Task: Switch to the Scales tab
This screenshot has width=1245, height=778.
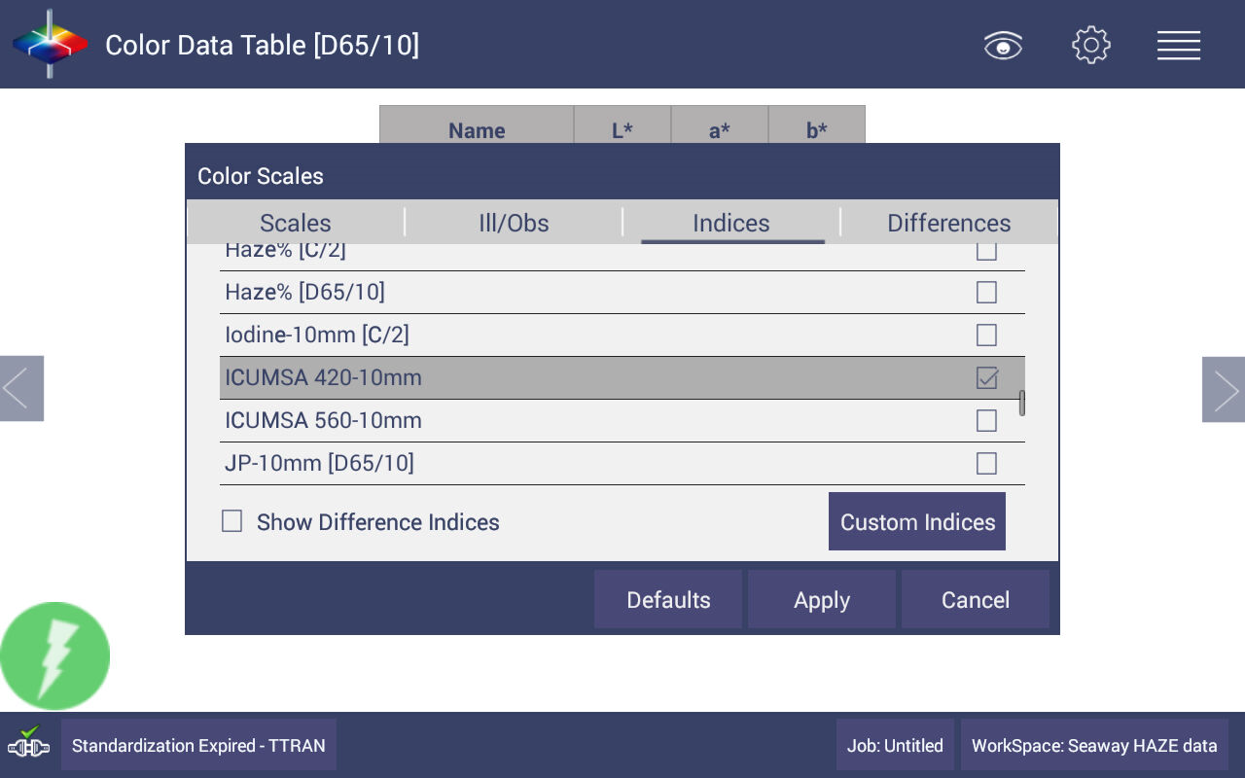Action: (296, 224)
